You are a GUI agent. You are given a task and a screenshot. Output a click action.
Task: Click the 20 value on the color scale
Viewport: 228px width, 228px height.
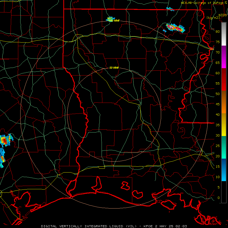[x=218, y=156]
